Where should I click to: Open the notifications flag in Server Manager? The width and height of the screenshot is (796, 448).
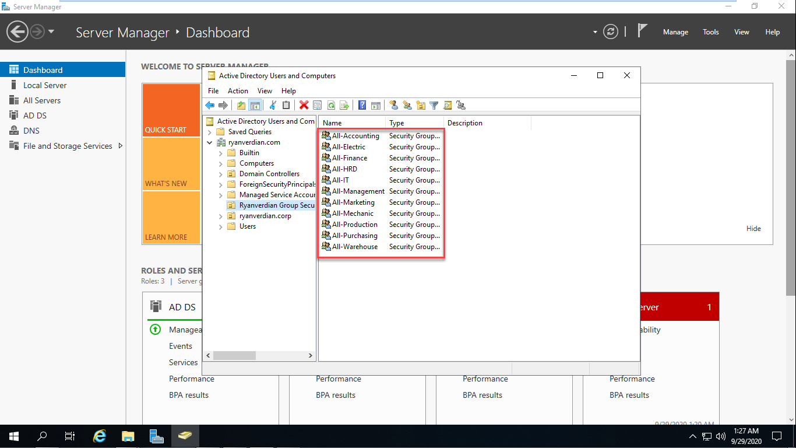(x=642, y=31)
